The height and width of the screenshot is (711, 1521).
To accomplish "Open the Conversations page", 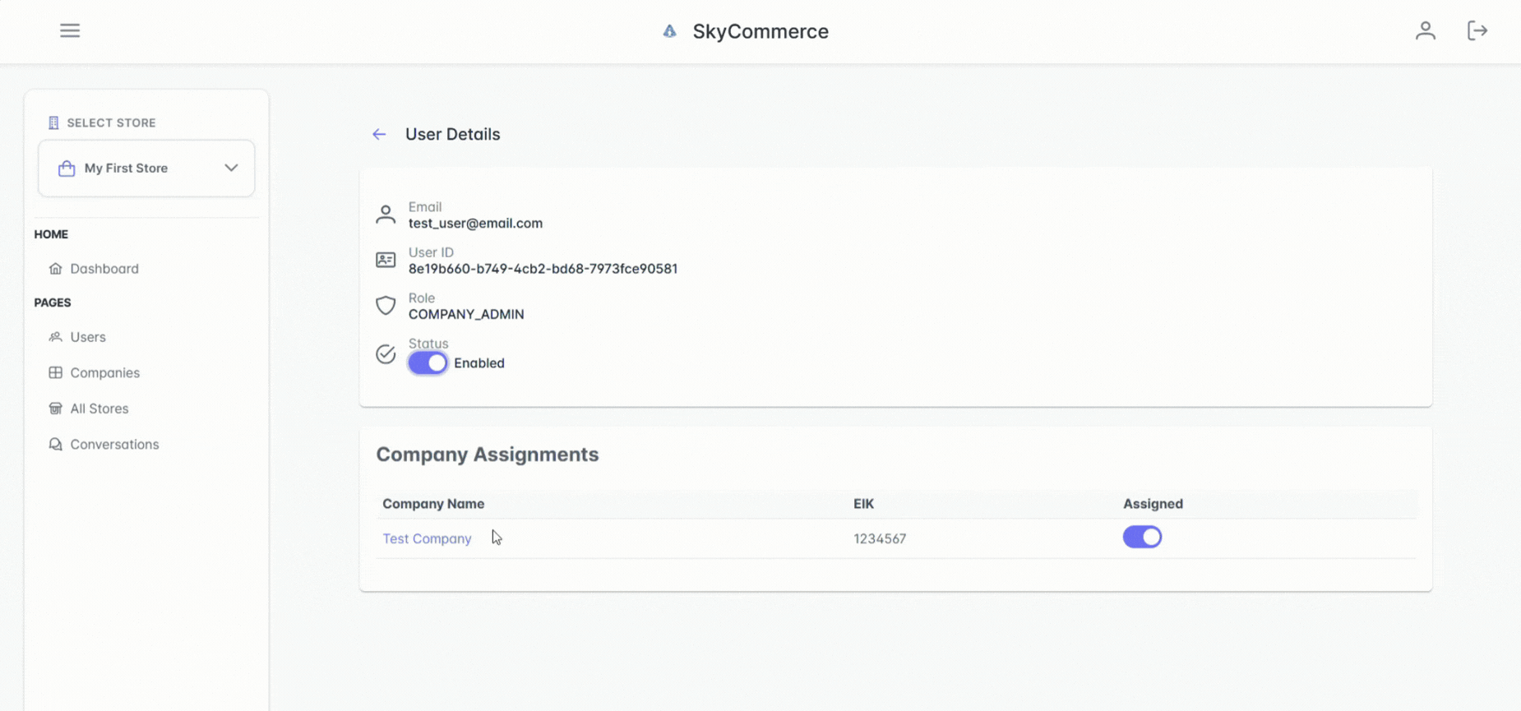I will pos(114,444).
